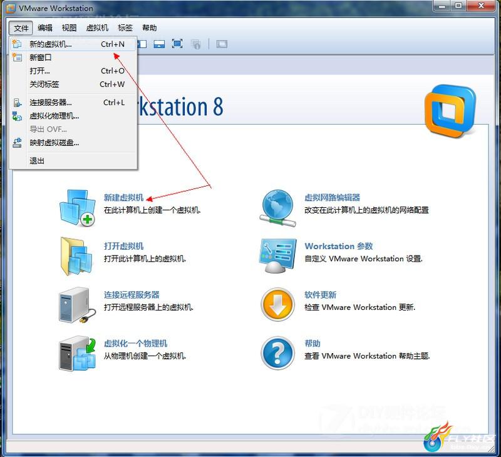Click the 软件更新 orange download arrow icon
Image resolution: width=501 pixels, height=457 pixels.
click(277, 304)
